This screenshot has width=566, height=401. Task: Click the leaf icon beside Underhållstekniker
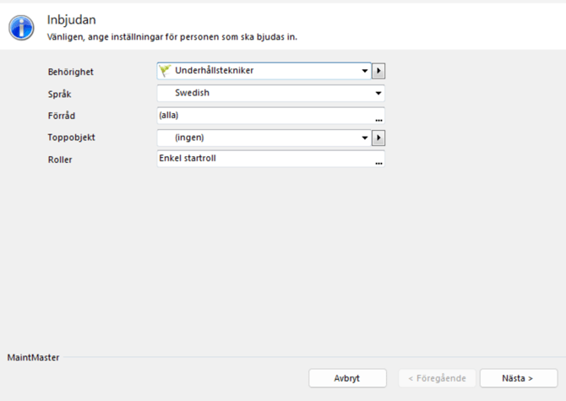[x=165, y=71]
